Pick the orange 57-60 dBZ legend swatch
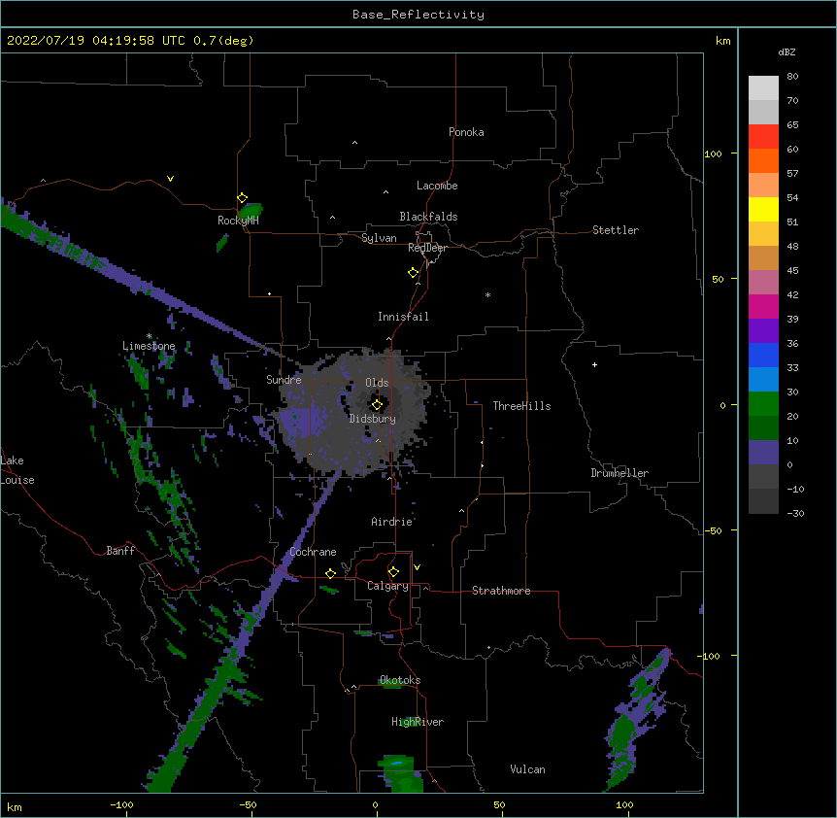This screenshot has height=818, width=837. pyautogui.click(x=763, y=160)
